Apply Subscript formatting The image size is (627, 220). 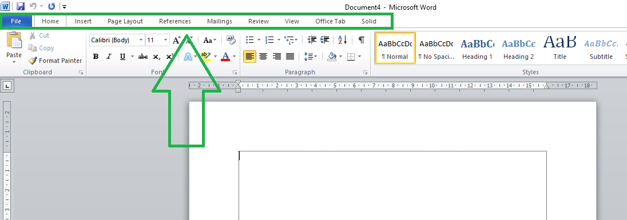(157, 57)
